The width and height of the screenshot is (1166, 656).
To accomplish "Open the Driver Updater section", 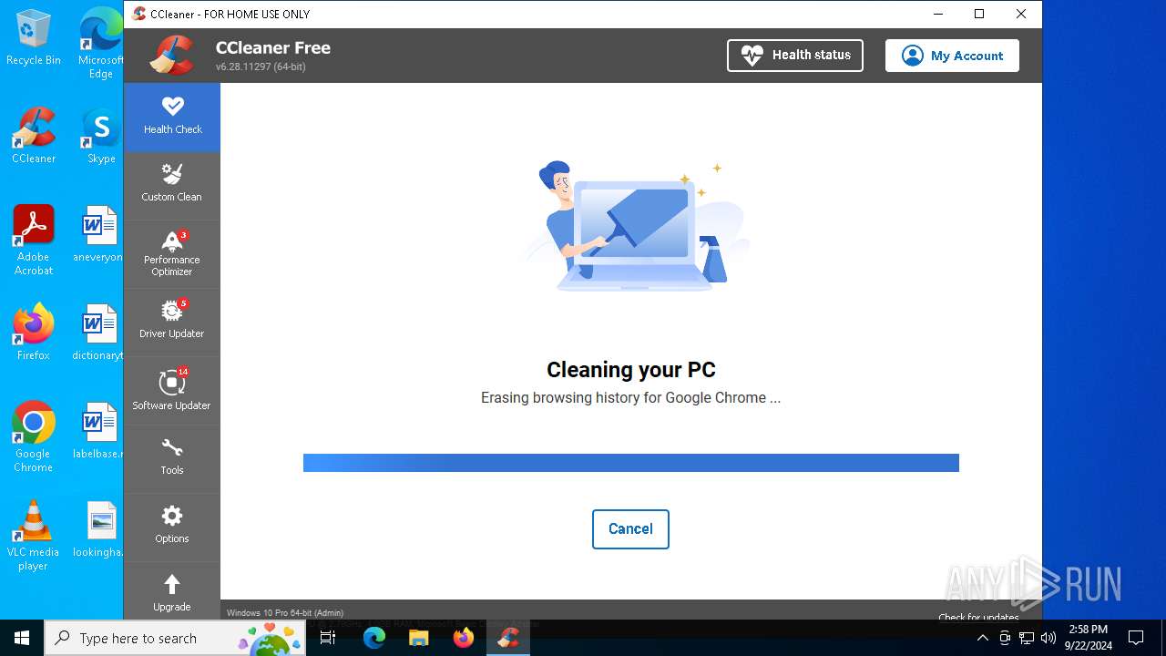I will pos(172,322).
